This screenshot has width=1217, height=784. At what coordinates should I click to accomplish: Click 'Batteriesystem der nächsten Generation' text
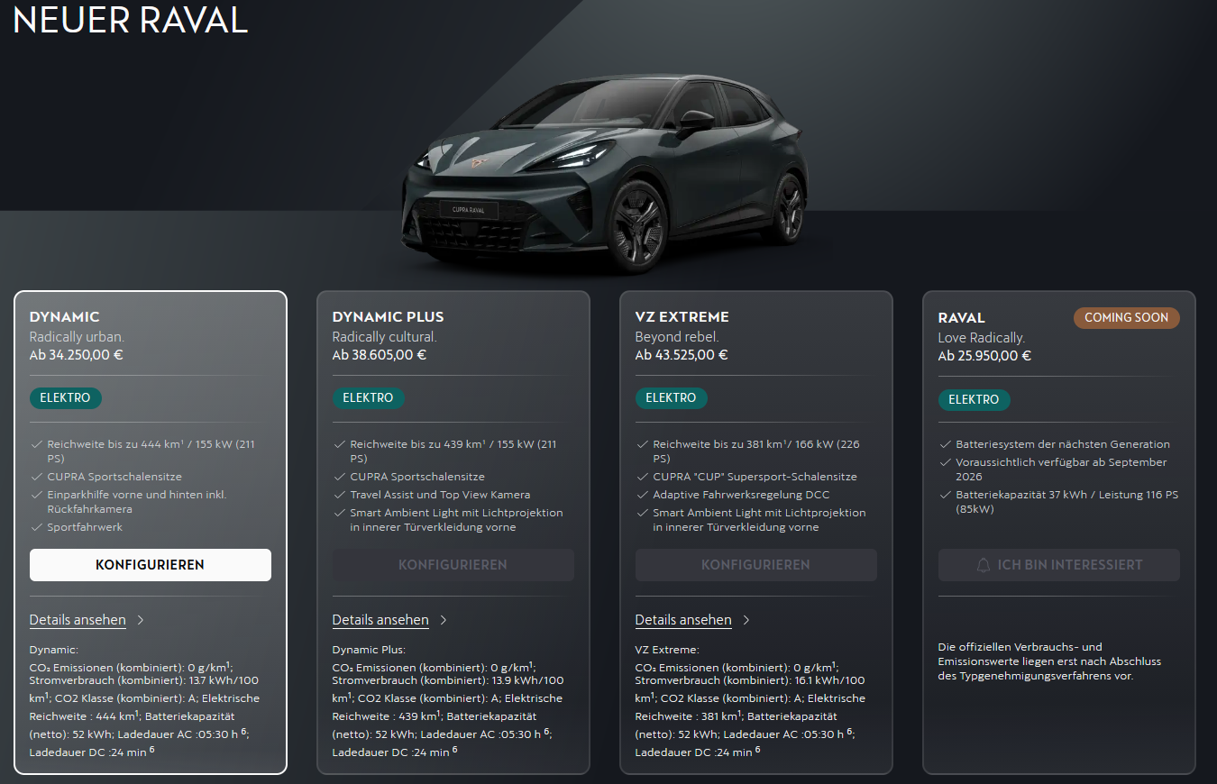tap(1063, 444)
